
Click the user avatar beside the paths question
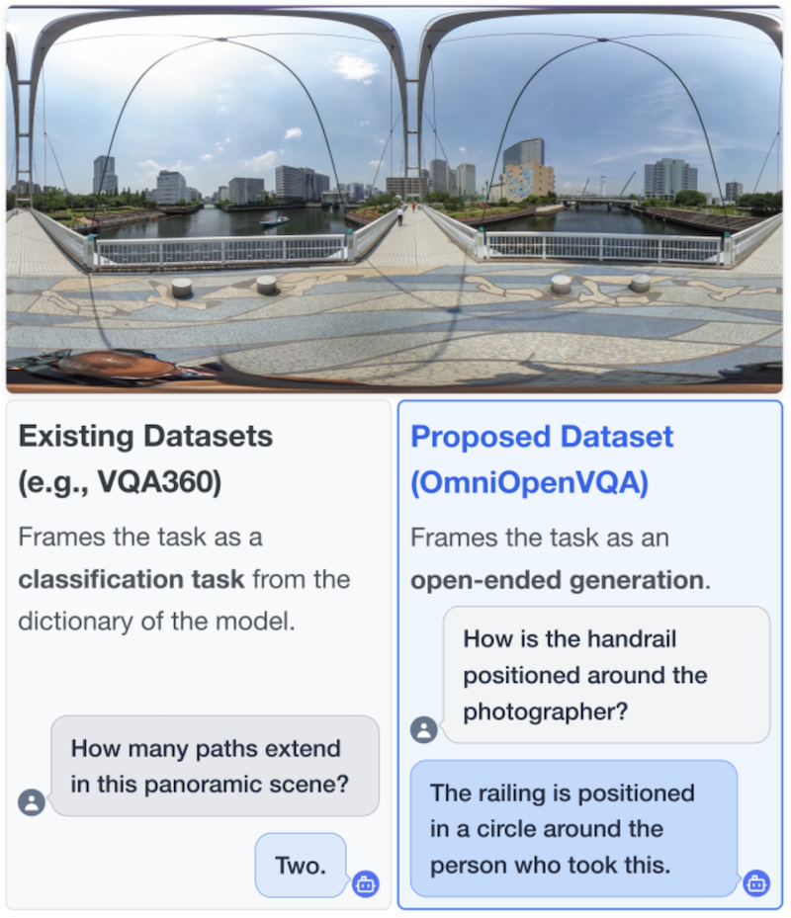tap(32, 802)
